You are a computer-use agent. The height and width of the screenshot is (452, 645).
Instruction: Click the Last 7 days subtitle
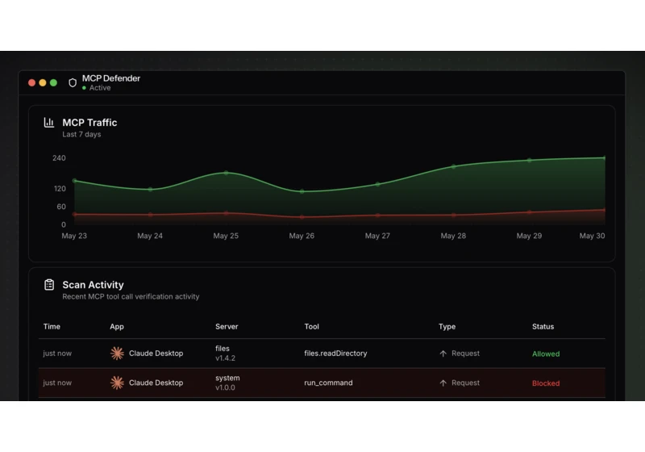tap(81, 134)
